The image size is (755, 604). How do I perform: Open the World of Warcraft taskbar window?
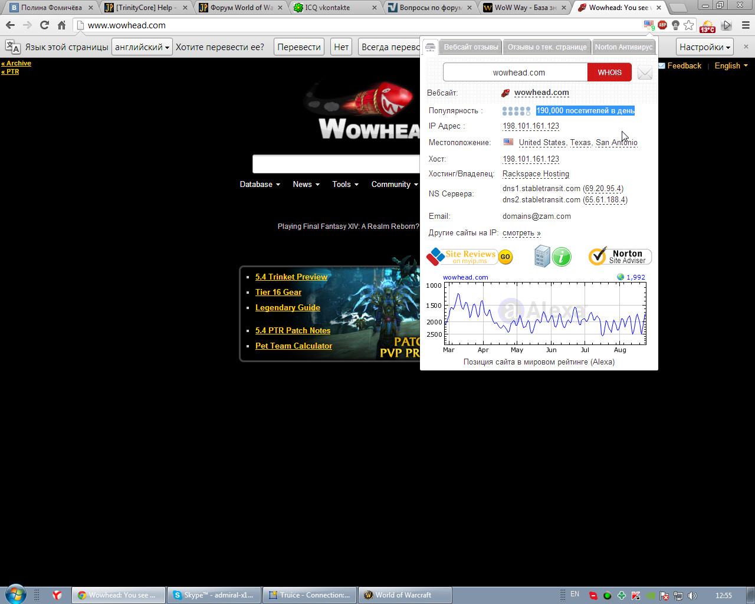pos(405,595)
